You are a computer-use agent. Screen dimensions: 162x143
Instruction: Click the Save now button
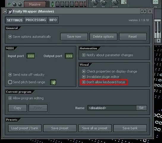pos(74,37)
